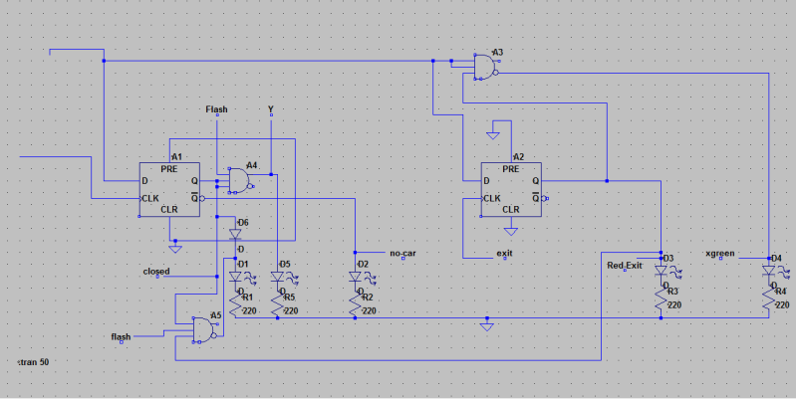Select the D4 LED symbol

coord(768,271)
